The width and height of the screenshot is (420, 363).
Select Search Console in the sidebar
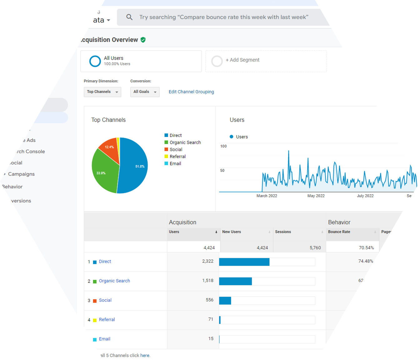31,152
